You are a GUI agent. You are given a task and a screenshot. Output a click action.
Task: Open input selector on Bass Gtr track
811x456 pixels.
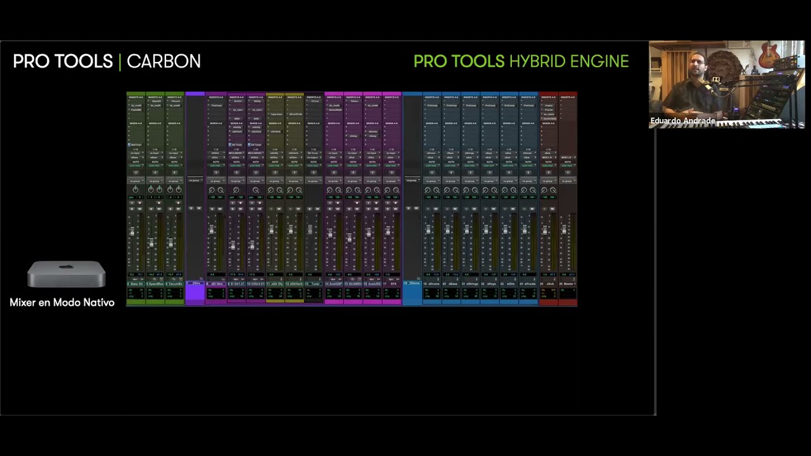pyautogui.click(x=136, y=153)
